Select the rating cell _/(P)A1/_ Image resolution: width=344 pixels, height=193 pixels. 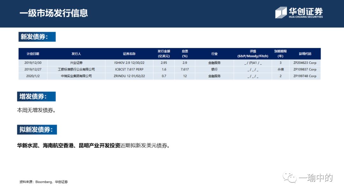[x=253, y=63]
